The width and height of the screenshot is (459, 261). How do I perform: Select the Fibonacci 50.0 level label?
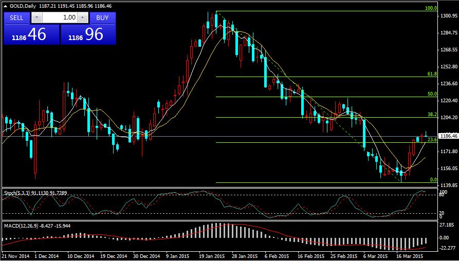(432, 95)
